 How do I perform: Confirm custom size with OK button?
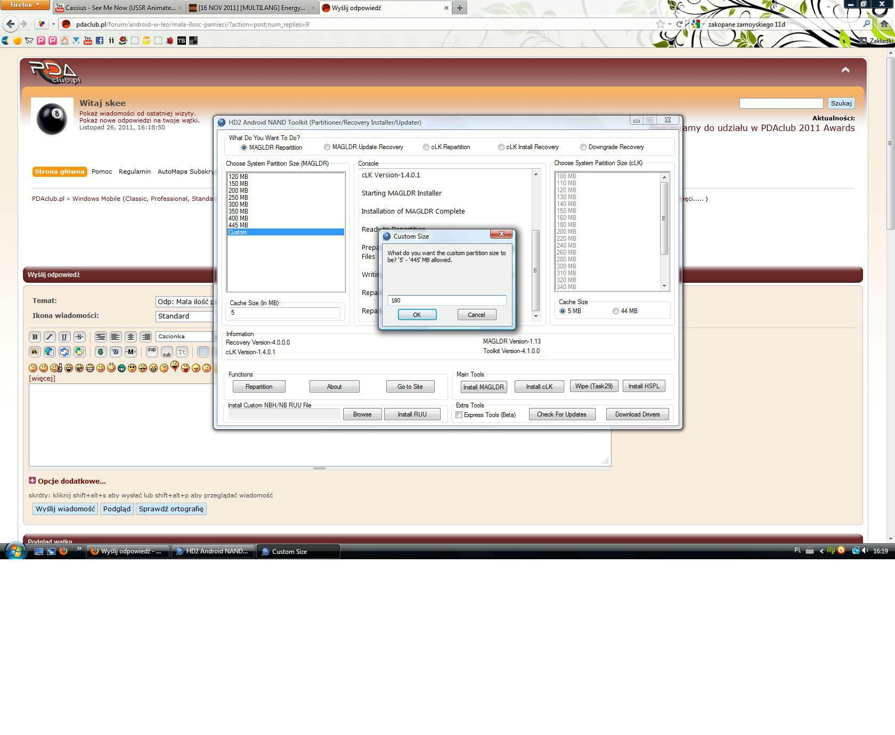tap(417, 315)
